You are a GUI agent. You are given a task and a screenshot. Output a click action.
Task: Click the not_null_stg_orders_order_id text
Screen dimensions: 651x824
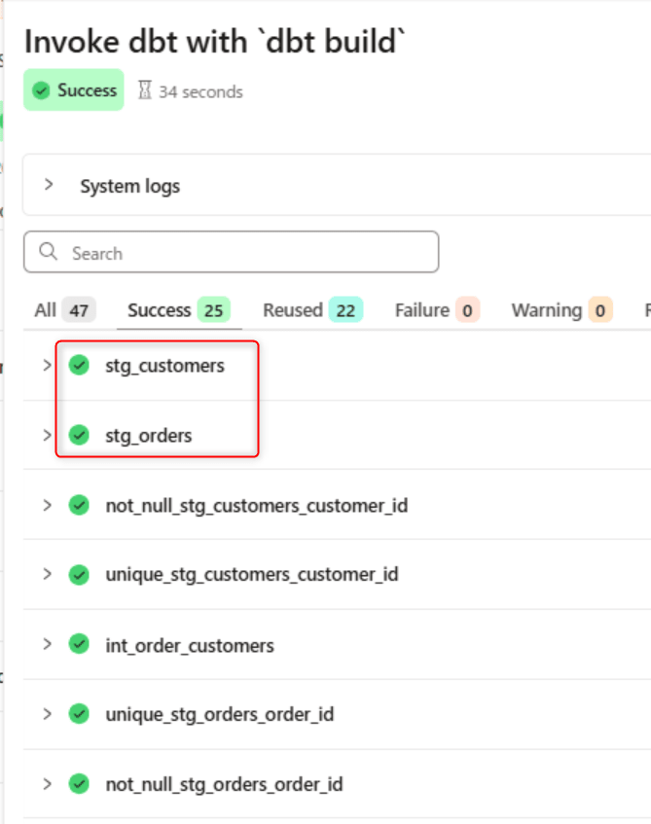click(224, 784)
